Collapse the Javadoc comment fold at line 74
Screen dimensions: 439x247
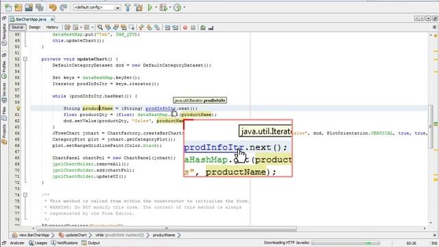(25, 195)
